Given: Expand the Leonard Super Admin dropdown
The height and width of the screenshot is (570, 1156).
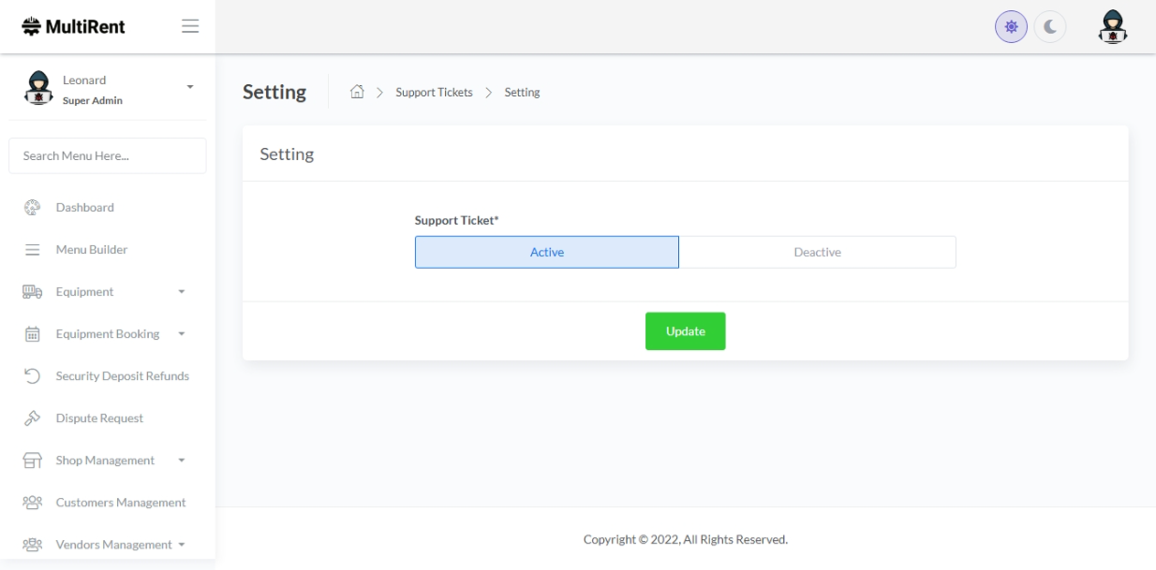Looking at the screenshot, I should (190, 87).
